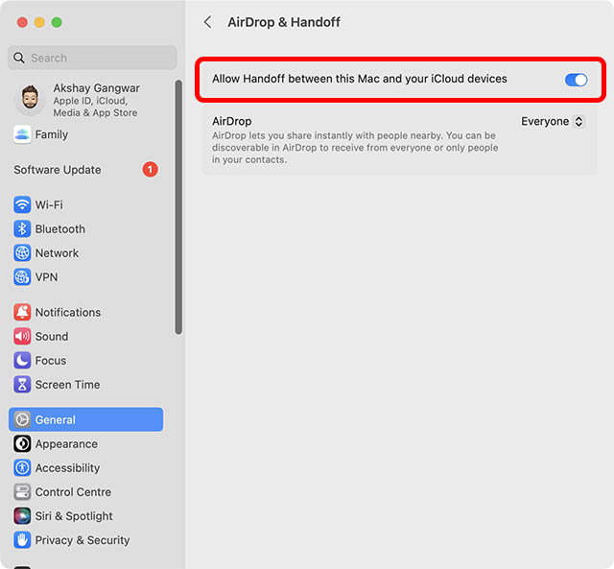Click the Siri & Spotlight icon
Image resolution: width=614 pixels, height=569 pixels.
pyautogui.click(x=22, y=516)
